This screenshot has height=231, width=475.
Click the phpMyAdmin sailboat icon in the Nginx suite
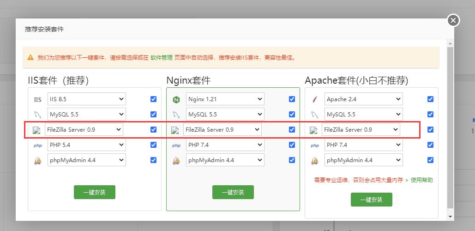click(x=176, y=161)
